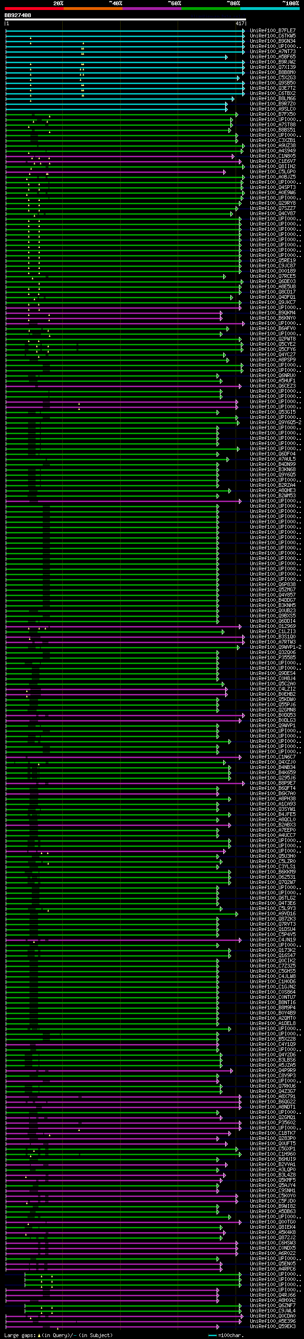This screenshot has width=304, height=1339.
Task: Click the cyan ~100% identity color band
Action: click(270, 9)
